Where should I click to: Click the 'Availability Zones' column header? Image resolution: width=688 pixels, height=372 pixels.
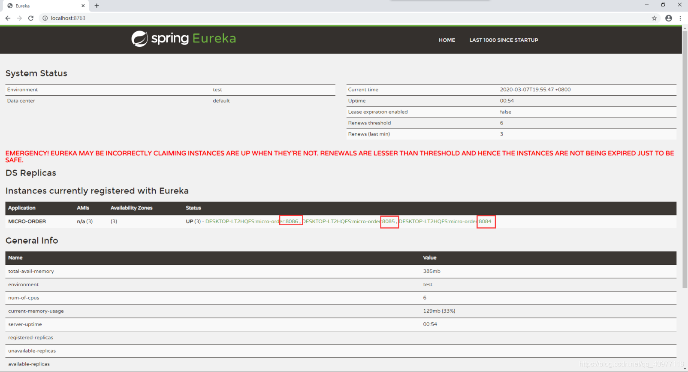131,208
